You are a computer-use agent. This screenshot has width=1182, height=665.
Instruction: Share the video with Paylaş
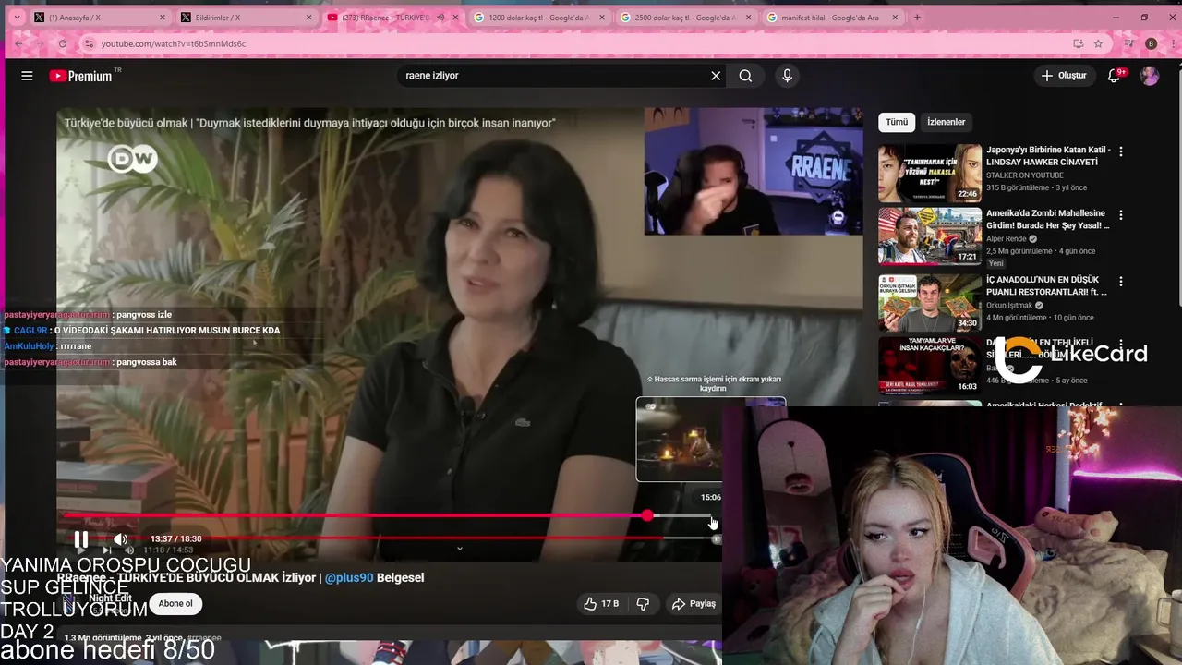click(x=694, y=603)
